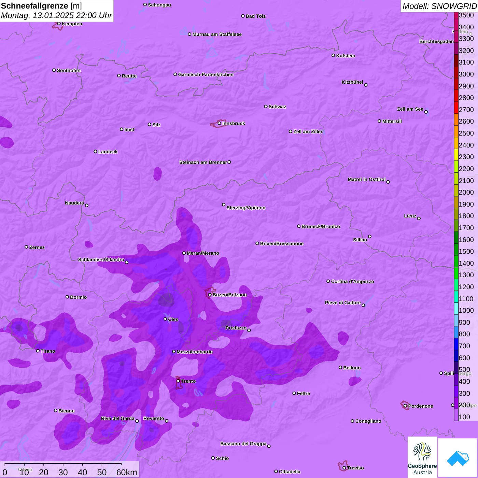Viewport: 478px width, 478px height.
Task: Click the GeoSphere Austria logo
Action: click(422, 457)
